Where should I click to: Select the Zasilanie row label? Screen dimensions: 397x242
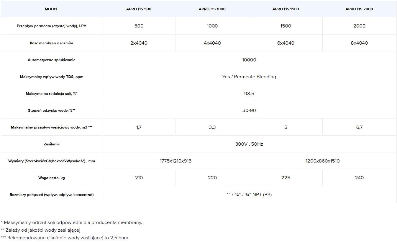coord(52,144)
